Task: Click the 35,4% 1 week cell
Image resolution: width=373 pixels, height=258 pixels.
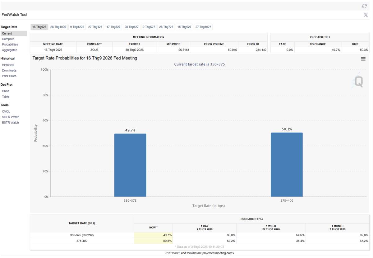Action: tap(271, 241)
